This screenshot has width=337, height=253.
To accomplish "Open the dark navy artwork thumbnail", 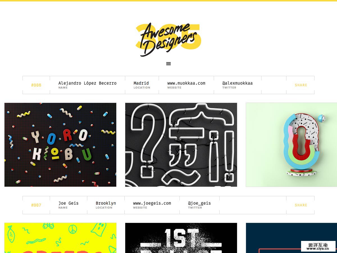I will (291, 238).
